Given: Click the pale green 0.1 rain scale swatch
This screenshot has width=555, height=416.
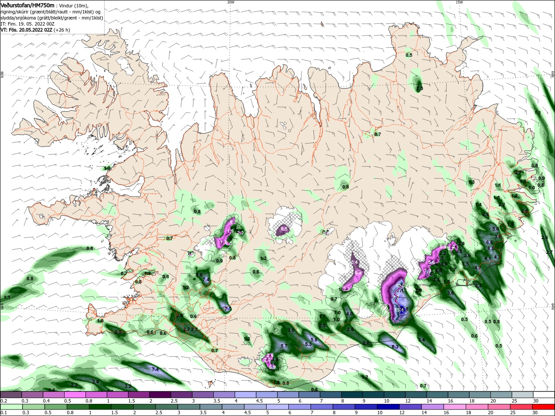Looking at the screenshot, I should pos(11,407).
